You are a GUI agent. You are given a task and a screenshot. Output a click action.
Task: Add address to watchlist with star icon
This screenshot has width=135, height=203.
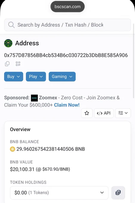tap(87, 113)
